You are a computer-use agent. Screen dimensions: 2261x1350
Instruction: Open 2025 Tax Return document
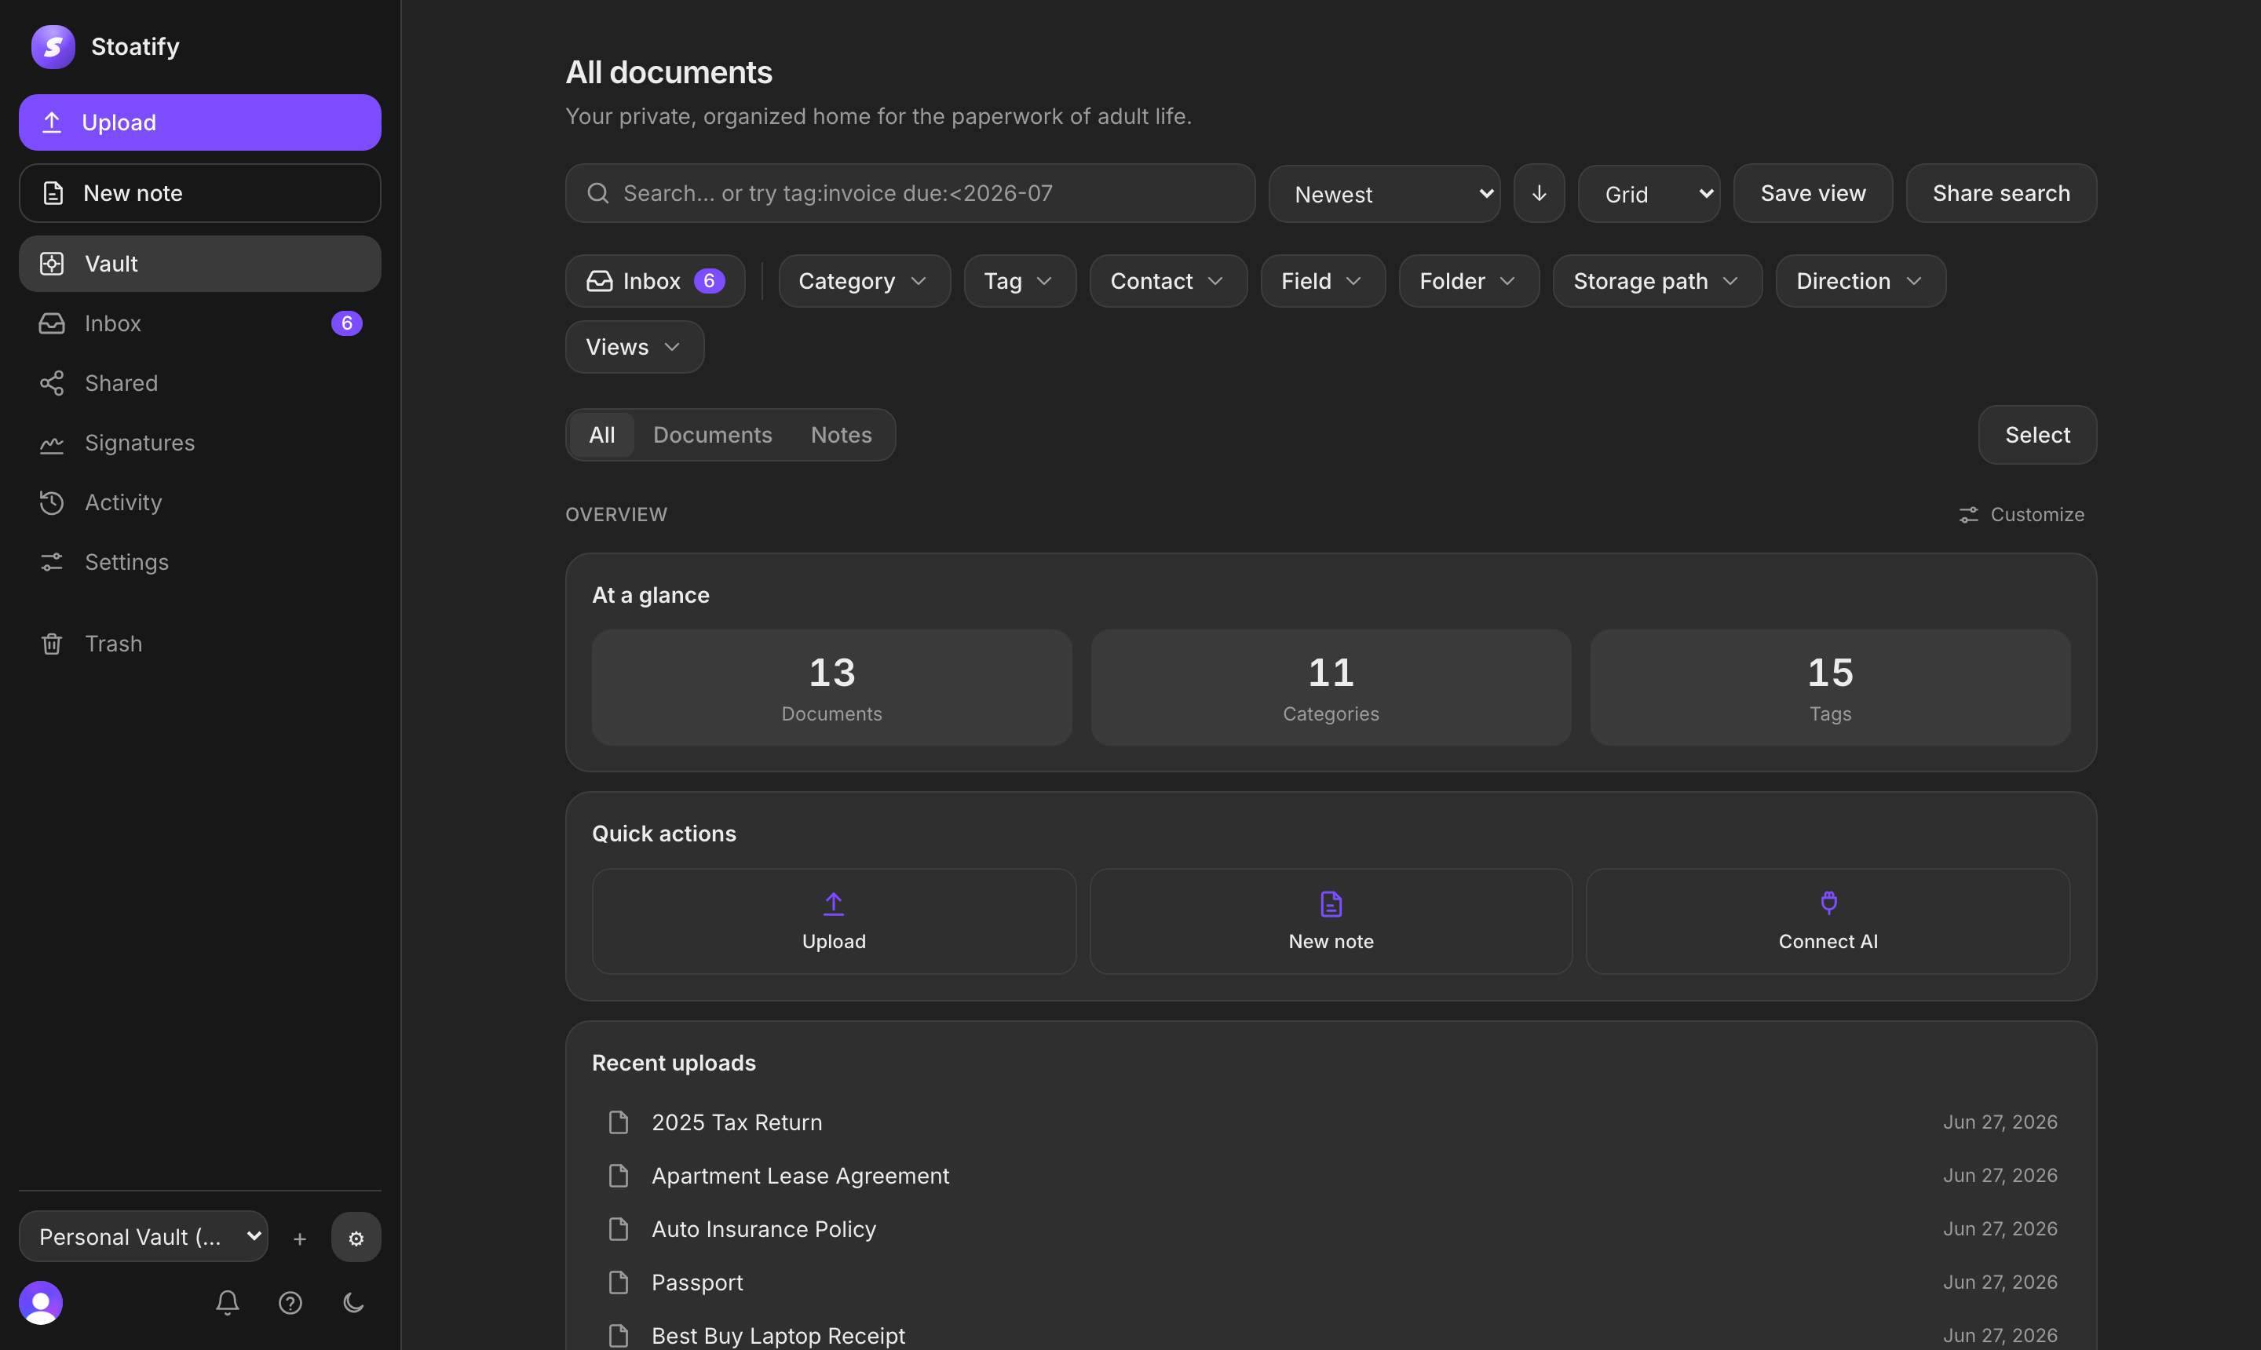(x=1331, y=1122)
